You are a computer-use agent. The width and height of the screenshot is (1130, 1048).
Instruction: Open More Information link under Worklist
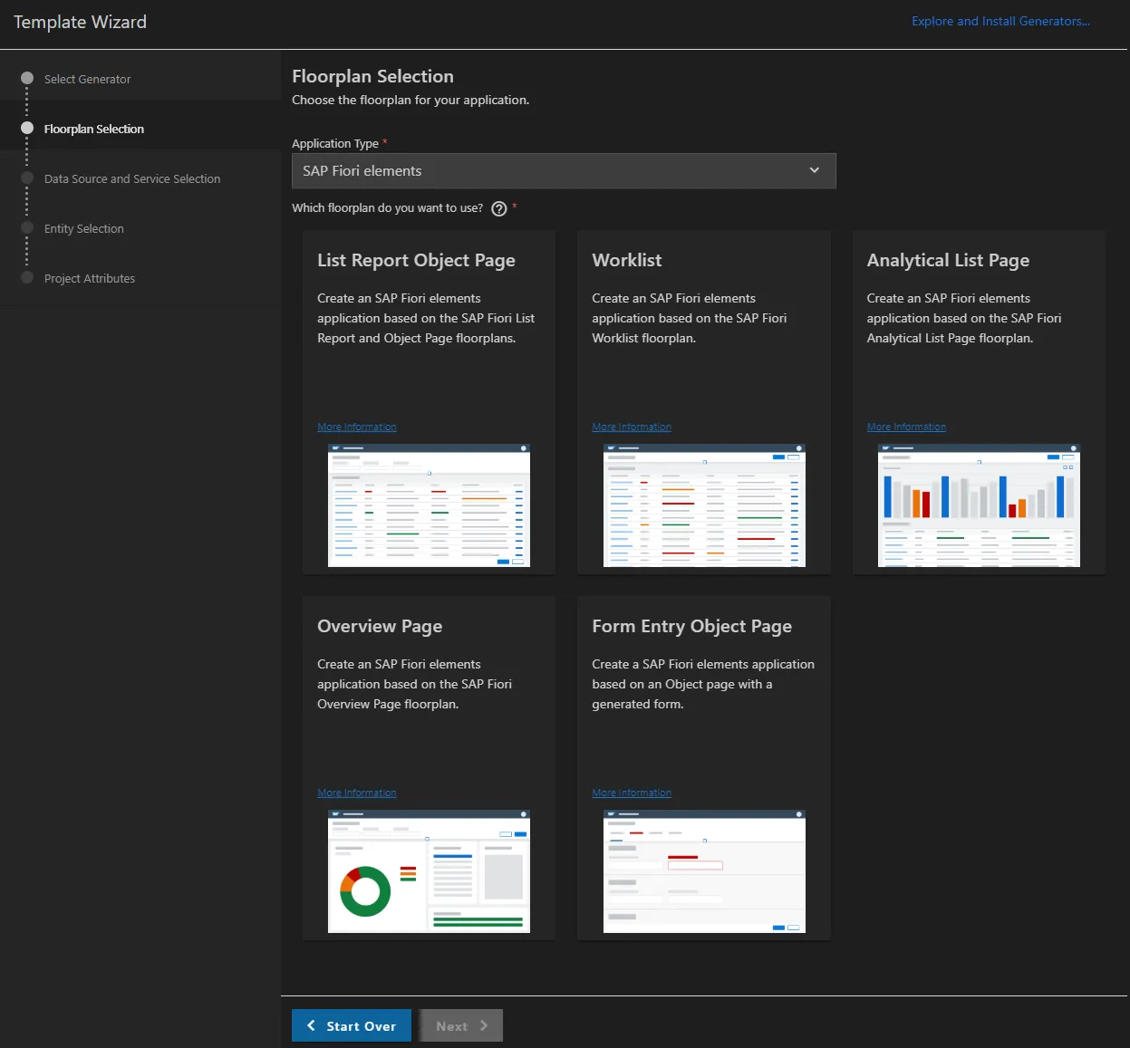click(632, 427)
